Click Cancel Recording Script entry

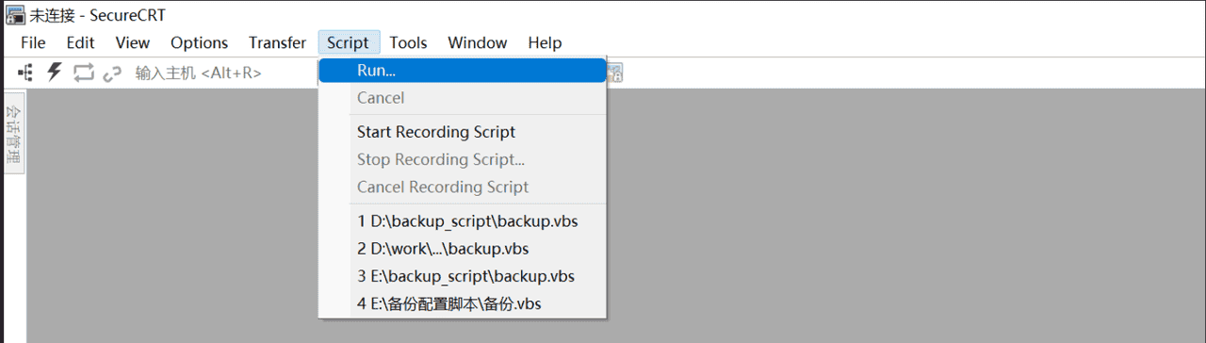point(463,187)
